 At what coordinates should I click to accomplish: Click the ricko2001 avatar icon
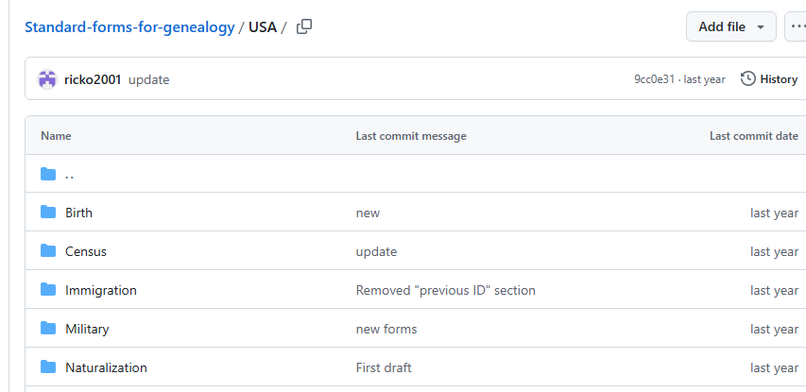tap(47, 79)
